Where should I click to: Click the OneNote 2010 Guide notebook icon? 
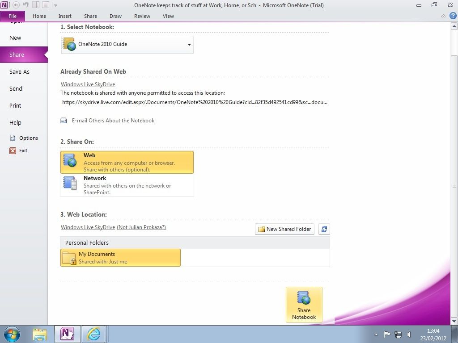click(69, 44)
